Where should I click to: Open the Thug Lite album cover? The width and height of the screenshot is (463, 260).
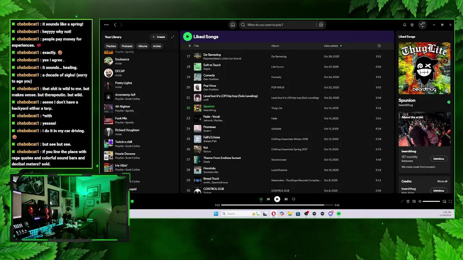(x=425, y=68)
